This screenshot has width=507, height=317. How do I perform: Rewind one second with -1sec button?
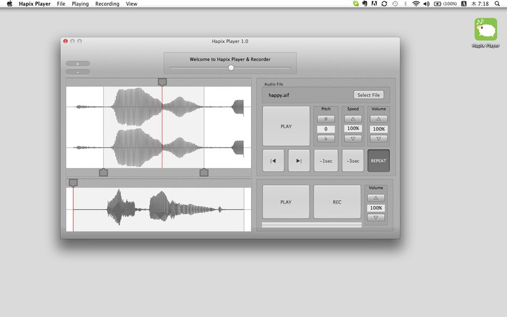(x=326, y=161)
